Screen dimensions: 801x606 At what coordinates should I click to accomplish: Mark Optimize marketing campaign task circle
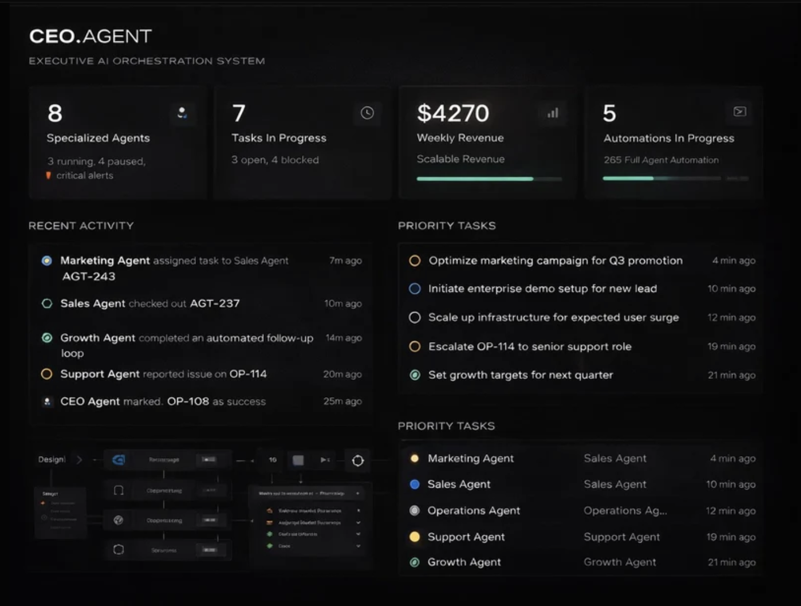pyautogui.click(x=415, y=261)
